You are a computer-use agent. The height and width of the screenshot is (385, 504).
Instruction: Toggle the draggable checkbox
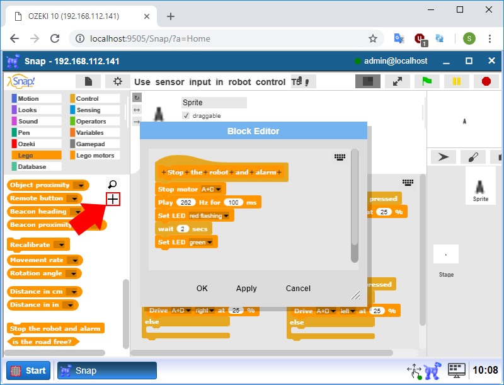(x=186, y=116)
